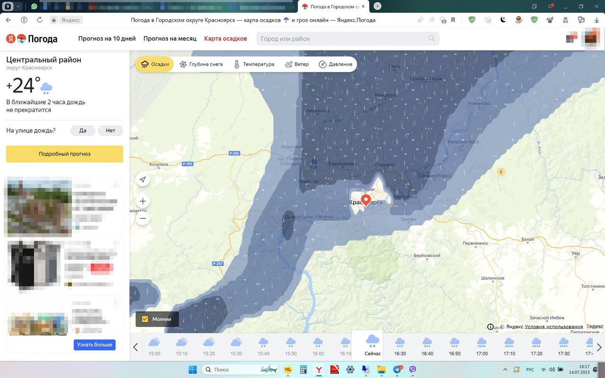The image size is (605, 378).
Task: Select the Осадки precipitation layer
Action: 155,64
